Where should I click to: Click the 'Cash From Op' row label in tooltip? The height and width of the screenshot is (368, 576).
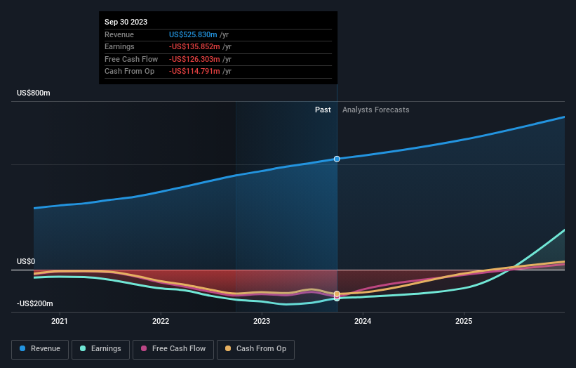tap(129, 72)
